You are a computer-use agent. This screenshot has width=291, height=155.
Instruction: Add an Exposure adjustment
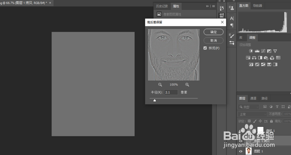click(269, 51)
